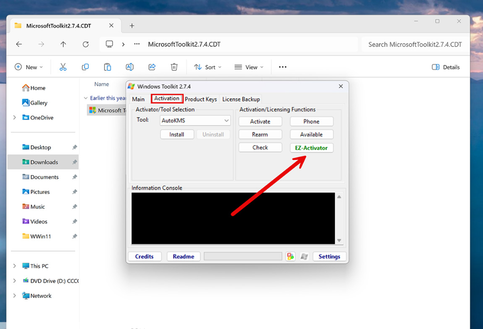Click the Refresh icon in Explorer navigation
This screenshot has width=483, height=329.
coord(85,44)
